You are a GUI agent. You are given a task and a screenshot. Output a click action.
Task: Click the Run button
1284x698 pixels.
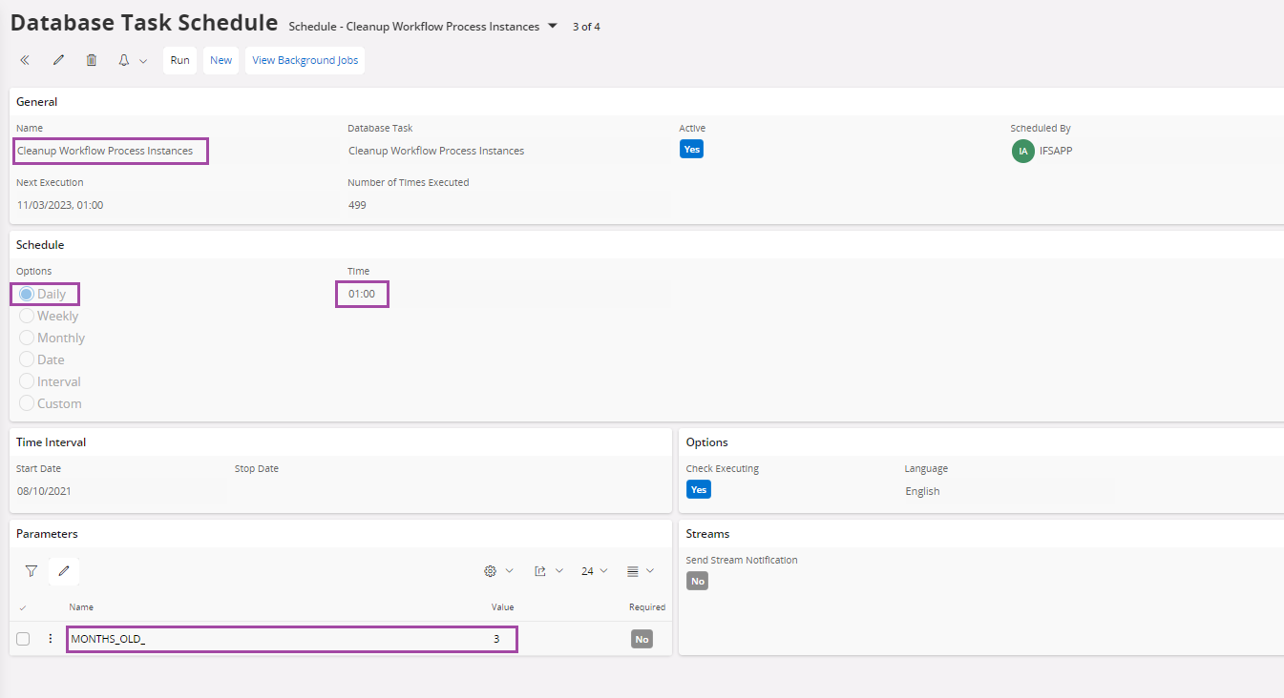pyautogui.click(x=179, y=60)
